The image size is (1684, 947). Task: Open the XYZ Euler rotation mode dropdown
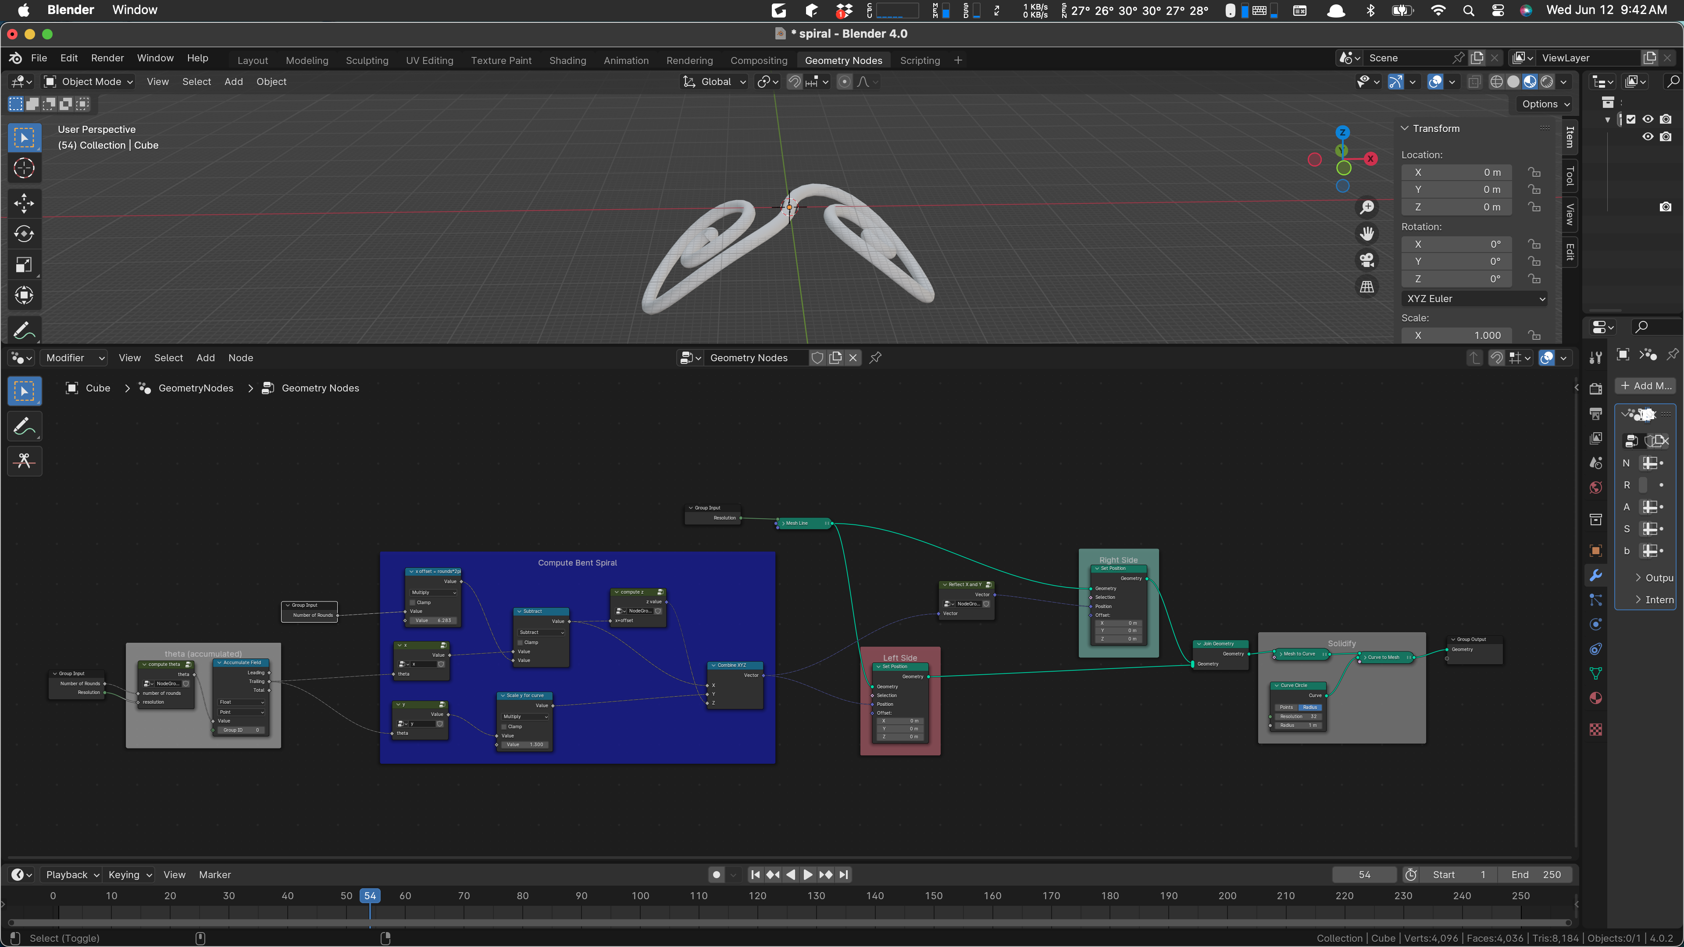(x=1475, y=299)
